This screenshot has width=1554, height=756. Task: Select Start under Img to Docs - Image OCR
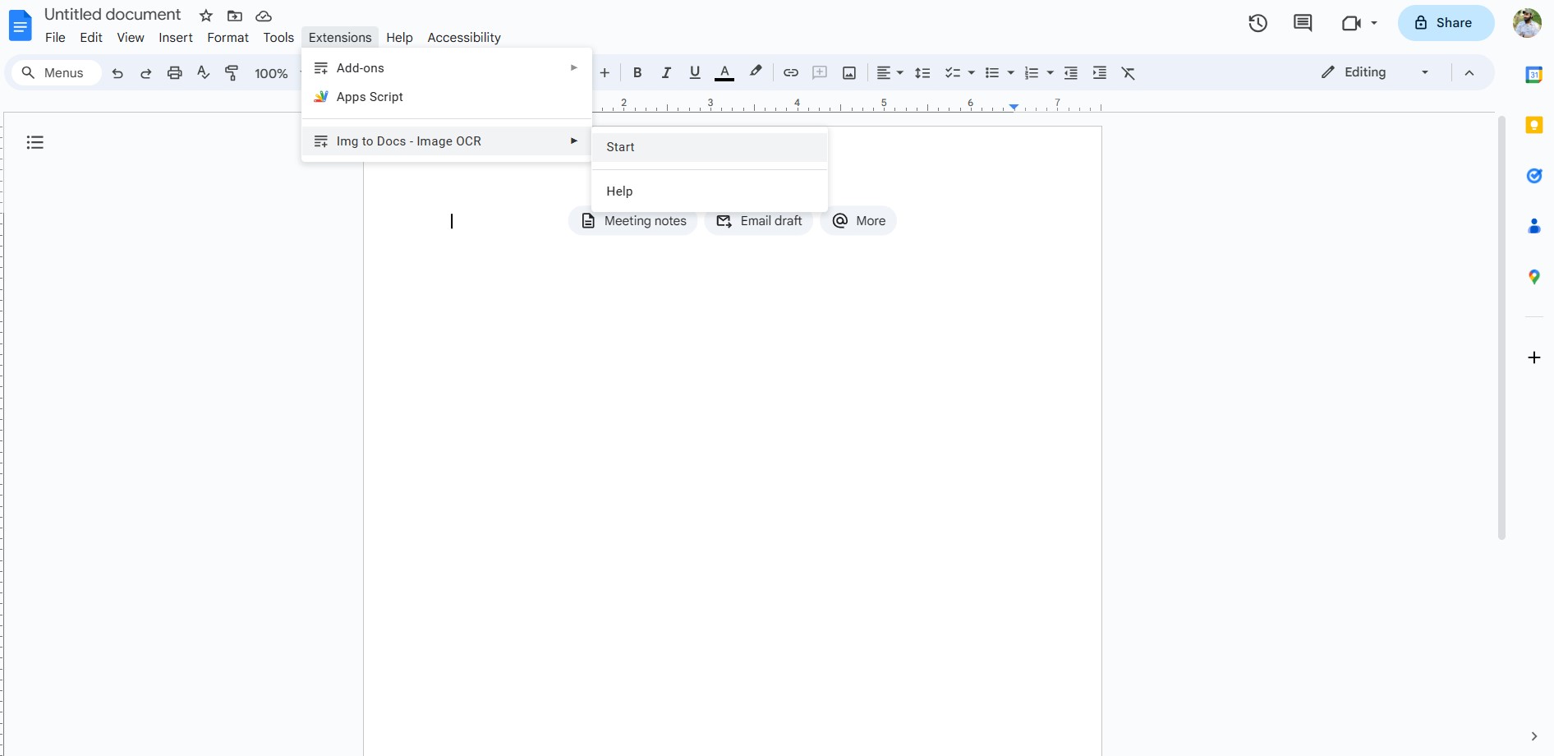pos(620,146)
